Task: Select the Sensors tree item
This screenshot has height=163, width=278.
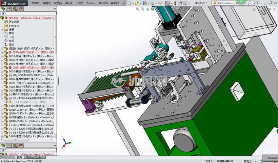Action: pyautogui.click(x=14, y=26)
